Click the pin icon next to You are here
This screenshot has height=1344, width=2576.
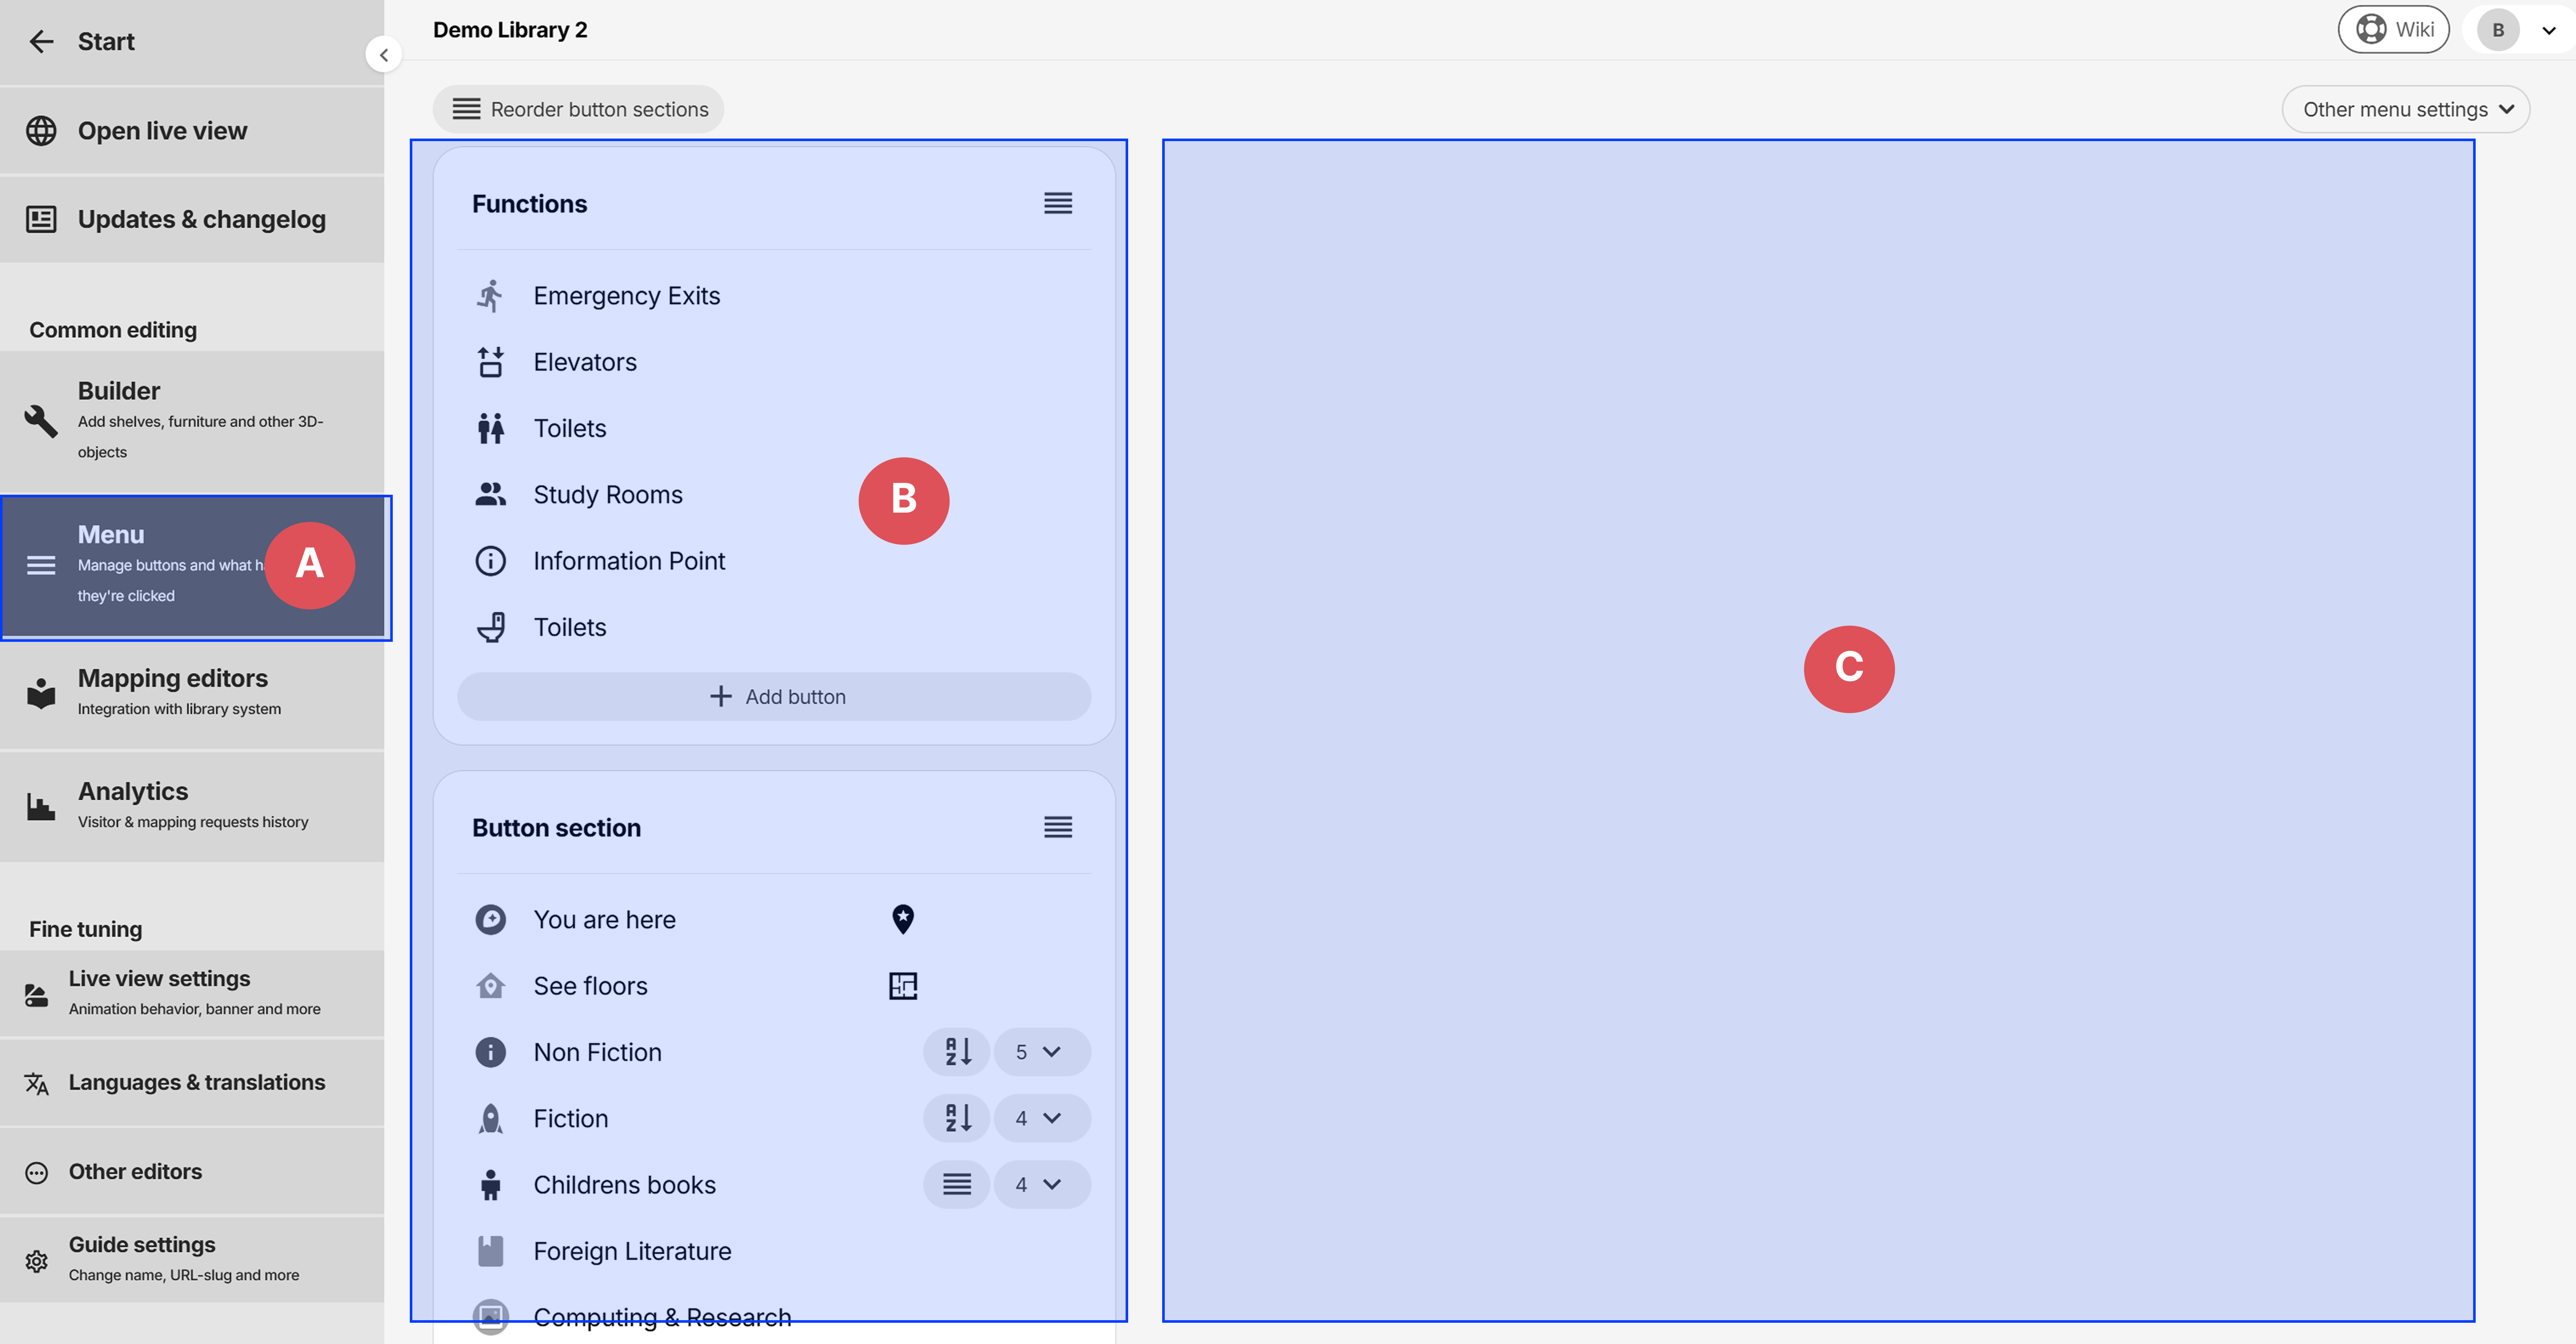point(903,918)
